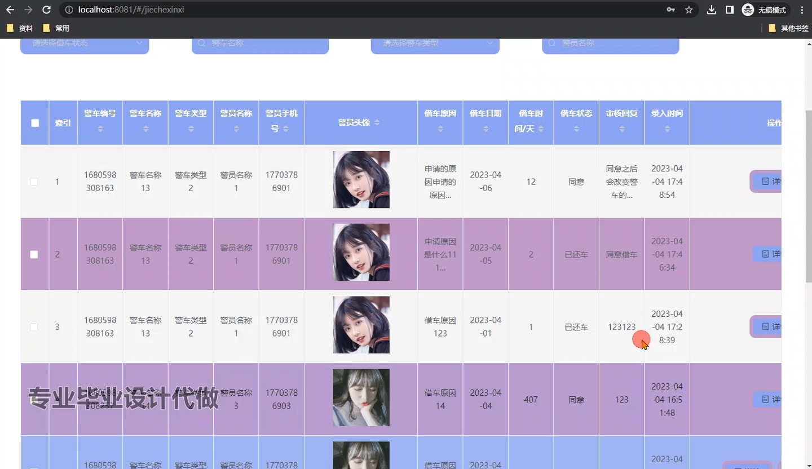Viewport: 812px width, 469px height.
Task: Open Chrome three-dot menu
Action: [802, 10]
